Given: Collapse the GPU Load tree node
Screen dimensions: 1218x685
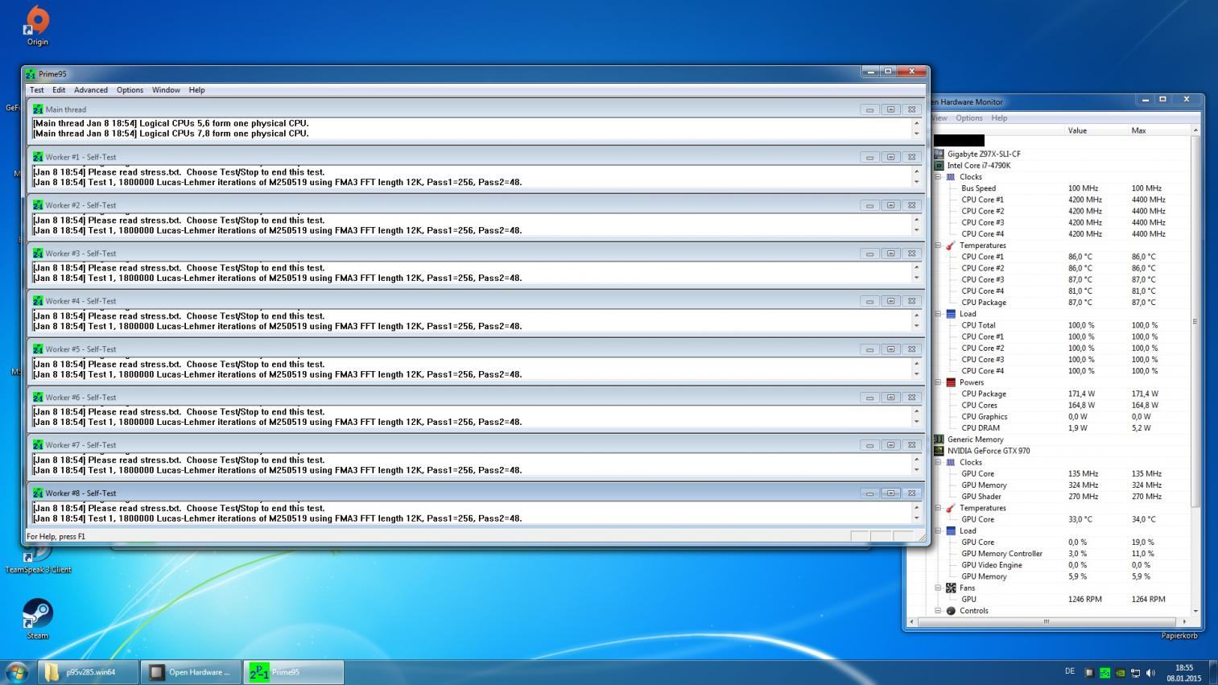Looking at the screenshot, I should pyautogui.click(x=938, y=530).
